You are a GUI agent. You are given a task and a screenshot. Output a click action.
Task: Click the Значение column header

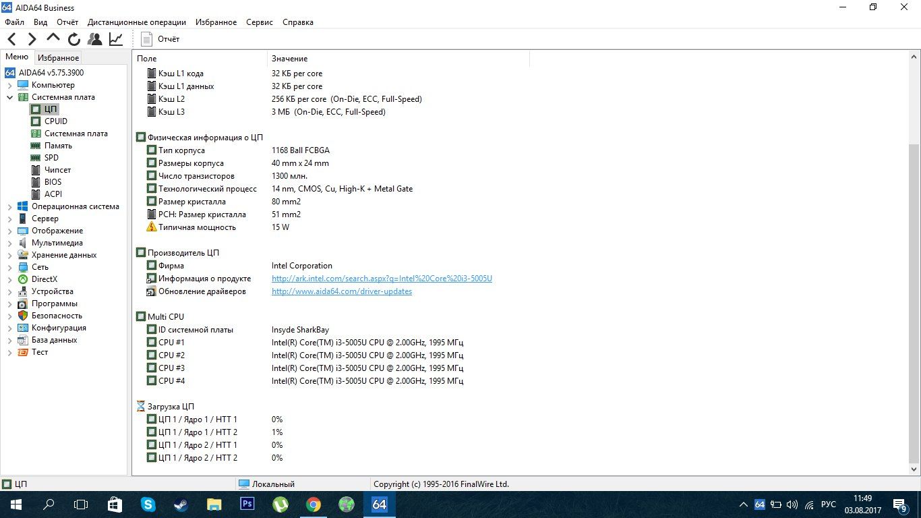[398, 59]
